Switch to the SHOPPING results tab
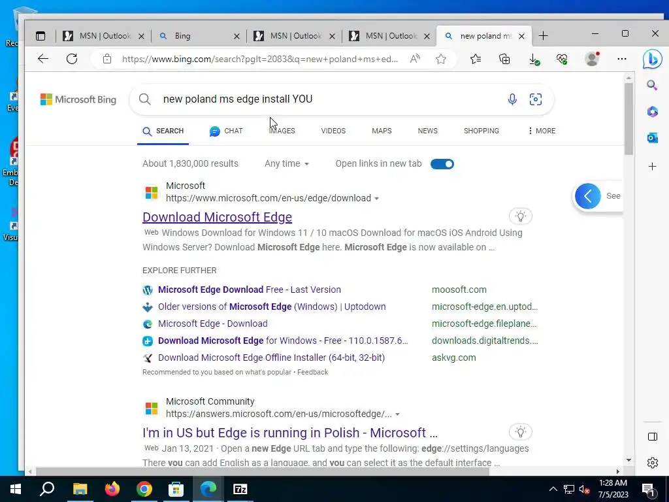 (481, 131)
